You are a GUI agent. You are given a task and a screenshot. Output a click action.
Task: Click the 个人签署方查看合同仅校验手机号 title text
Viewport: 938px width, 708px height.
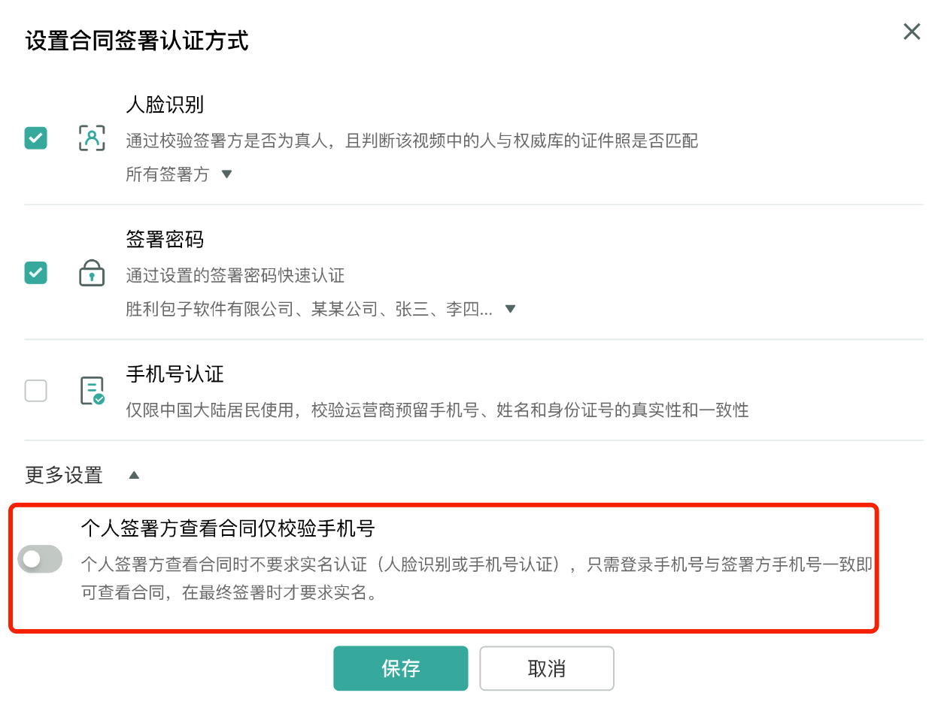[x=228, y=529]
